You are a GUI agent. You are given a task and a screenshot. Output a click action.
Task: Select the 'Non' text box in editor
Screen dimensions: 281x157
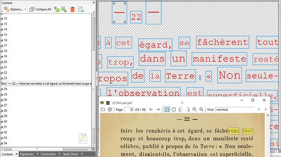pos(230,75)
